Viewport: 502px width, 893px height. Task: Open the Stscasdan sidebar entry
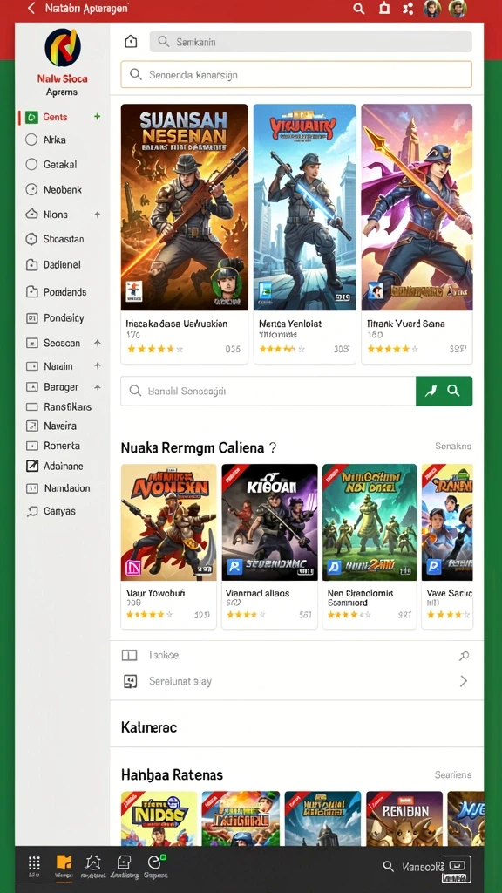pos(55,239)
